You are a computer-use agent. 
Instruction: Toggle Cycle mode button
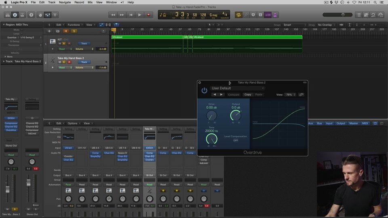pos(238,15)
